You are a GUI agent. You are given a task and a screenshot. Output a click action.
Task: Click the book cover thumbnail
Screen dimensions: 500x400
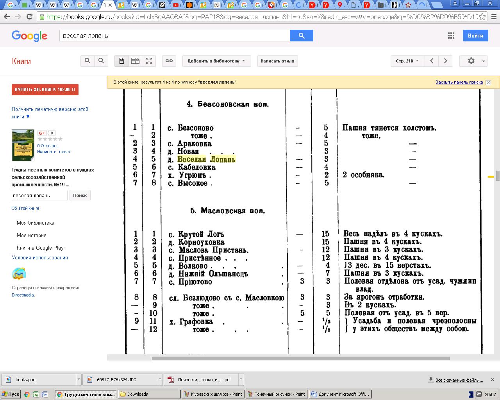[23, 145]
